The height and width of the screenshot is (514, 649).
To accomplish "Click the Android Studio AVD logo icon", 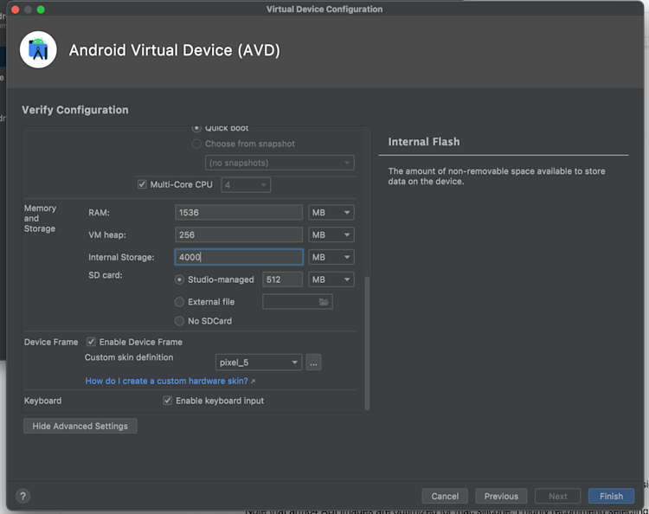I will [x=38, y=49].
